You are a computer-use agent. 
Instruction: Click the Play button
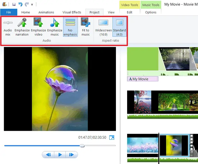click(60, 155)
